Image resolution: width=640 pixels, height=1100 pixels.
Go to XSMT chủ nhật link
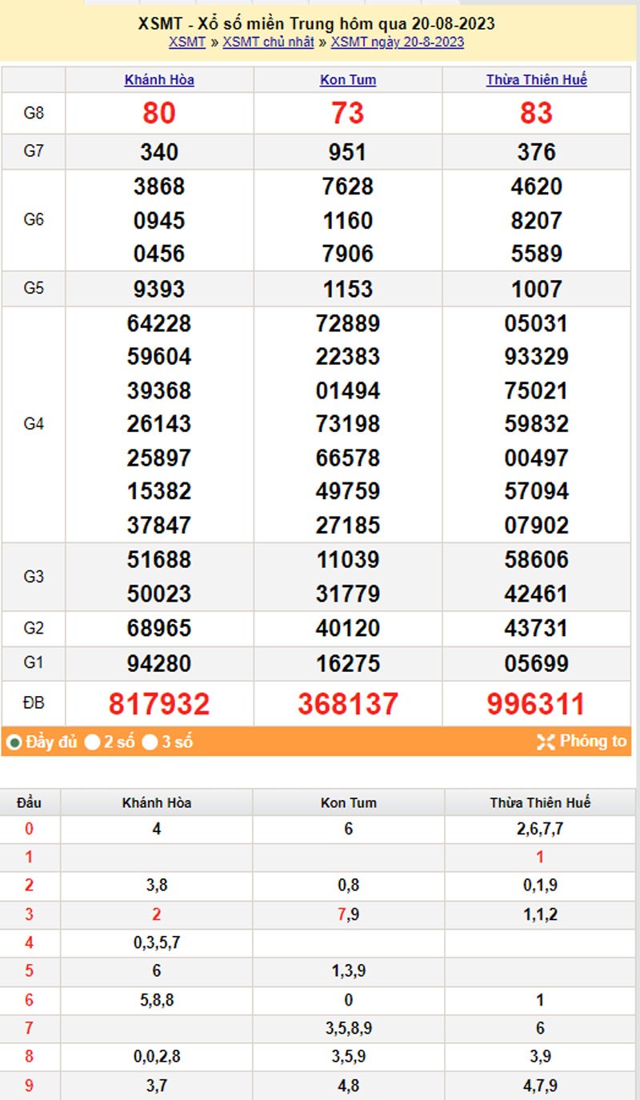[268, 42]
